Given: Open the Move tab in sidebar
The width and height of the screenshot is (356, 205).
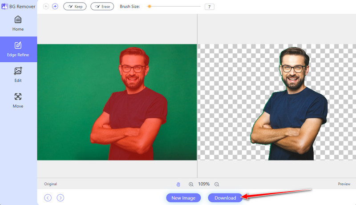Looking at the screenshot, I should (18, 100).
